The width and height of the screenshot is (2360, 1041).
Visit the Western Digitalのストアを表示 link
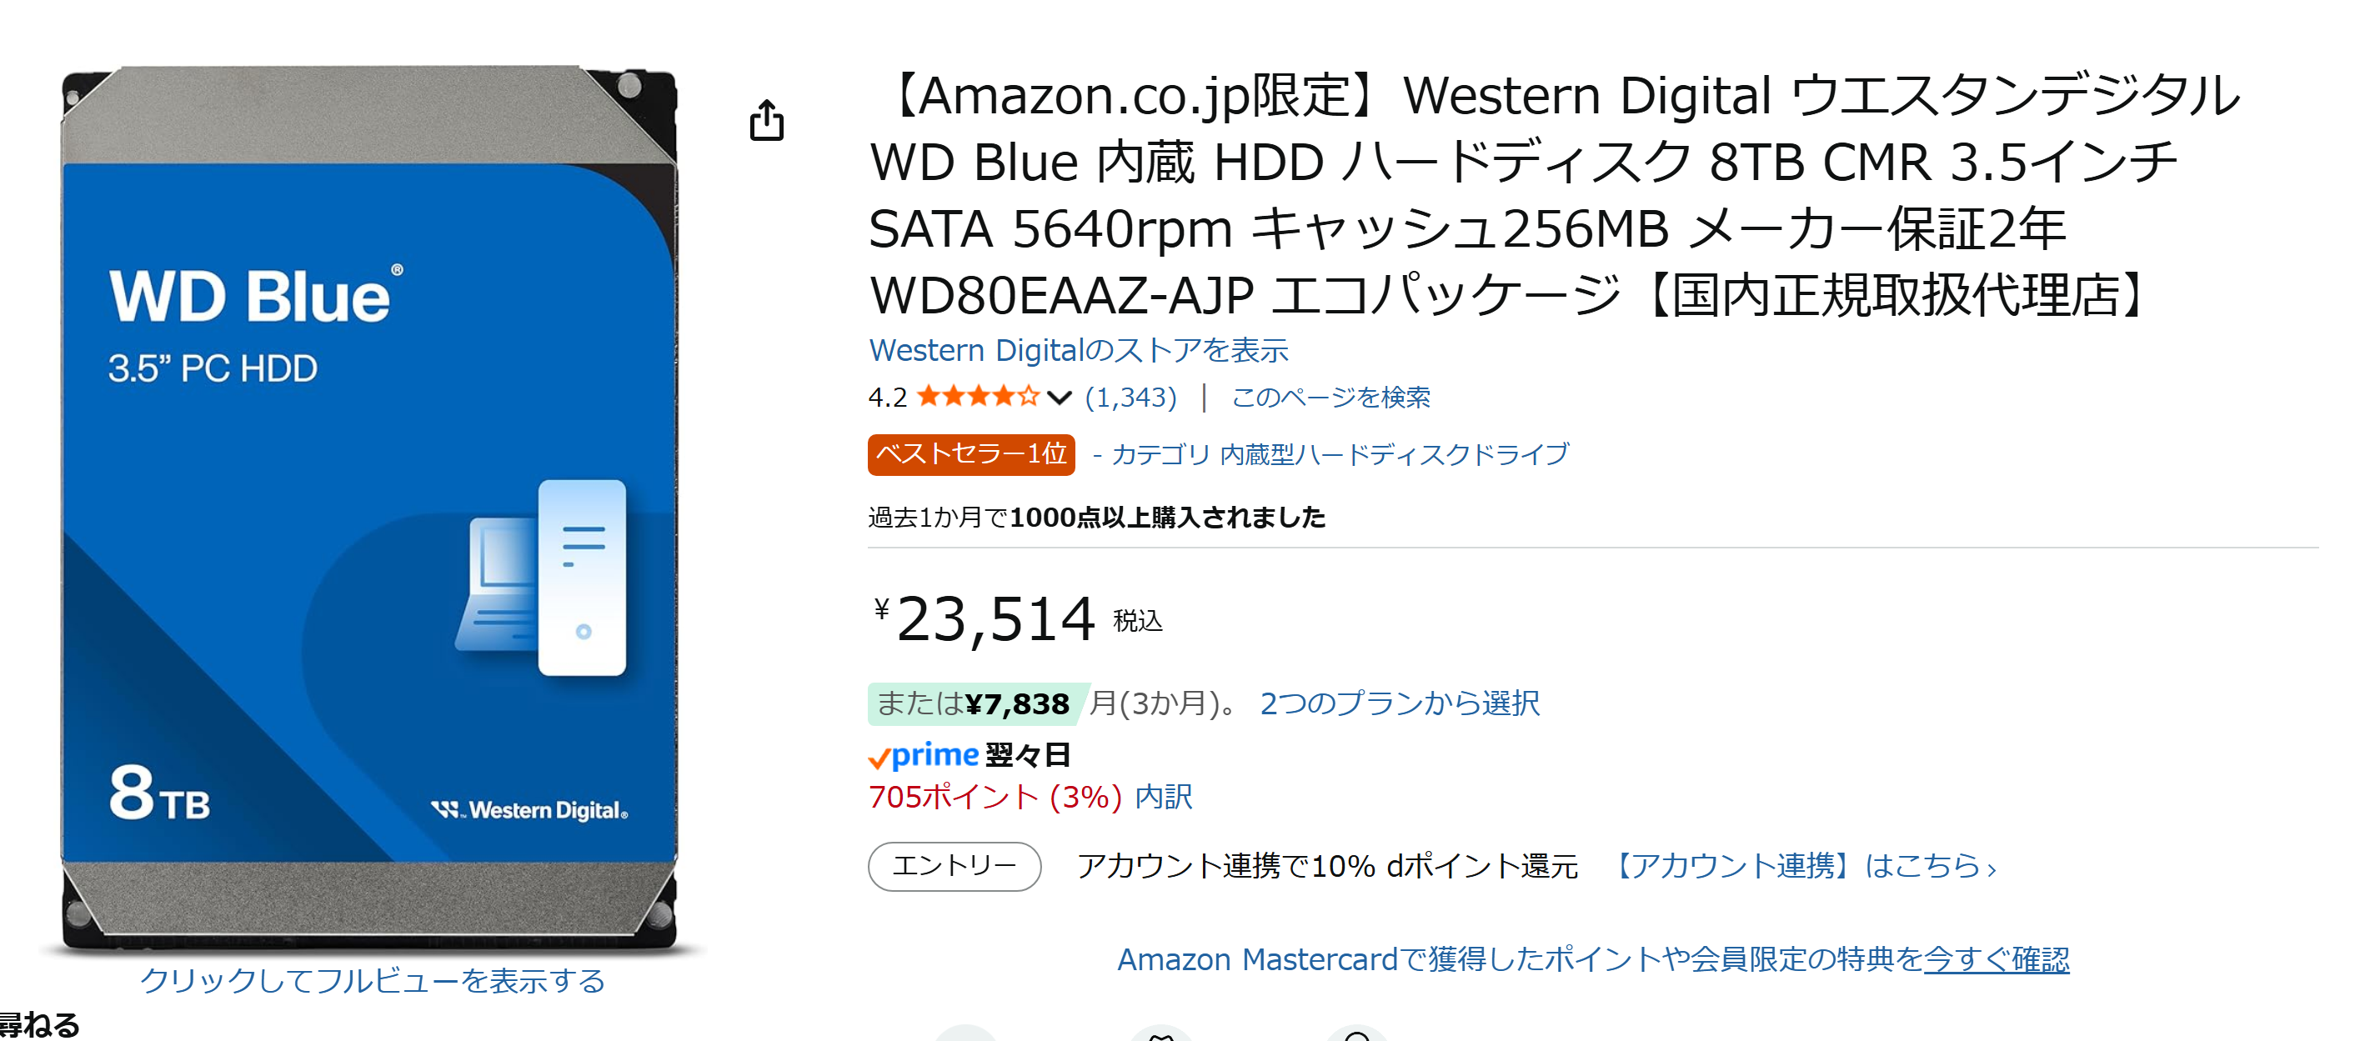point(1079,350)
